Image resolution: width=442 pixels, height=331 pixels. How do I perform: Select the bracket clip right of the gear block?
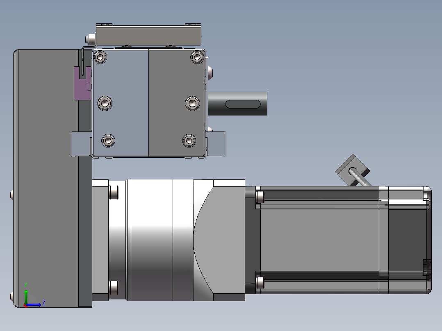coord(216,144)
